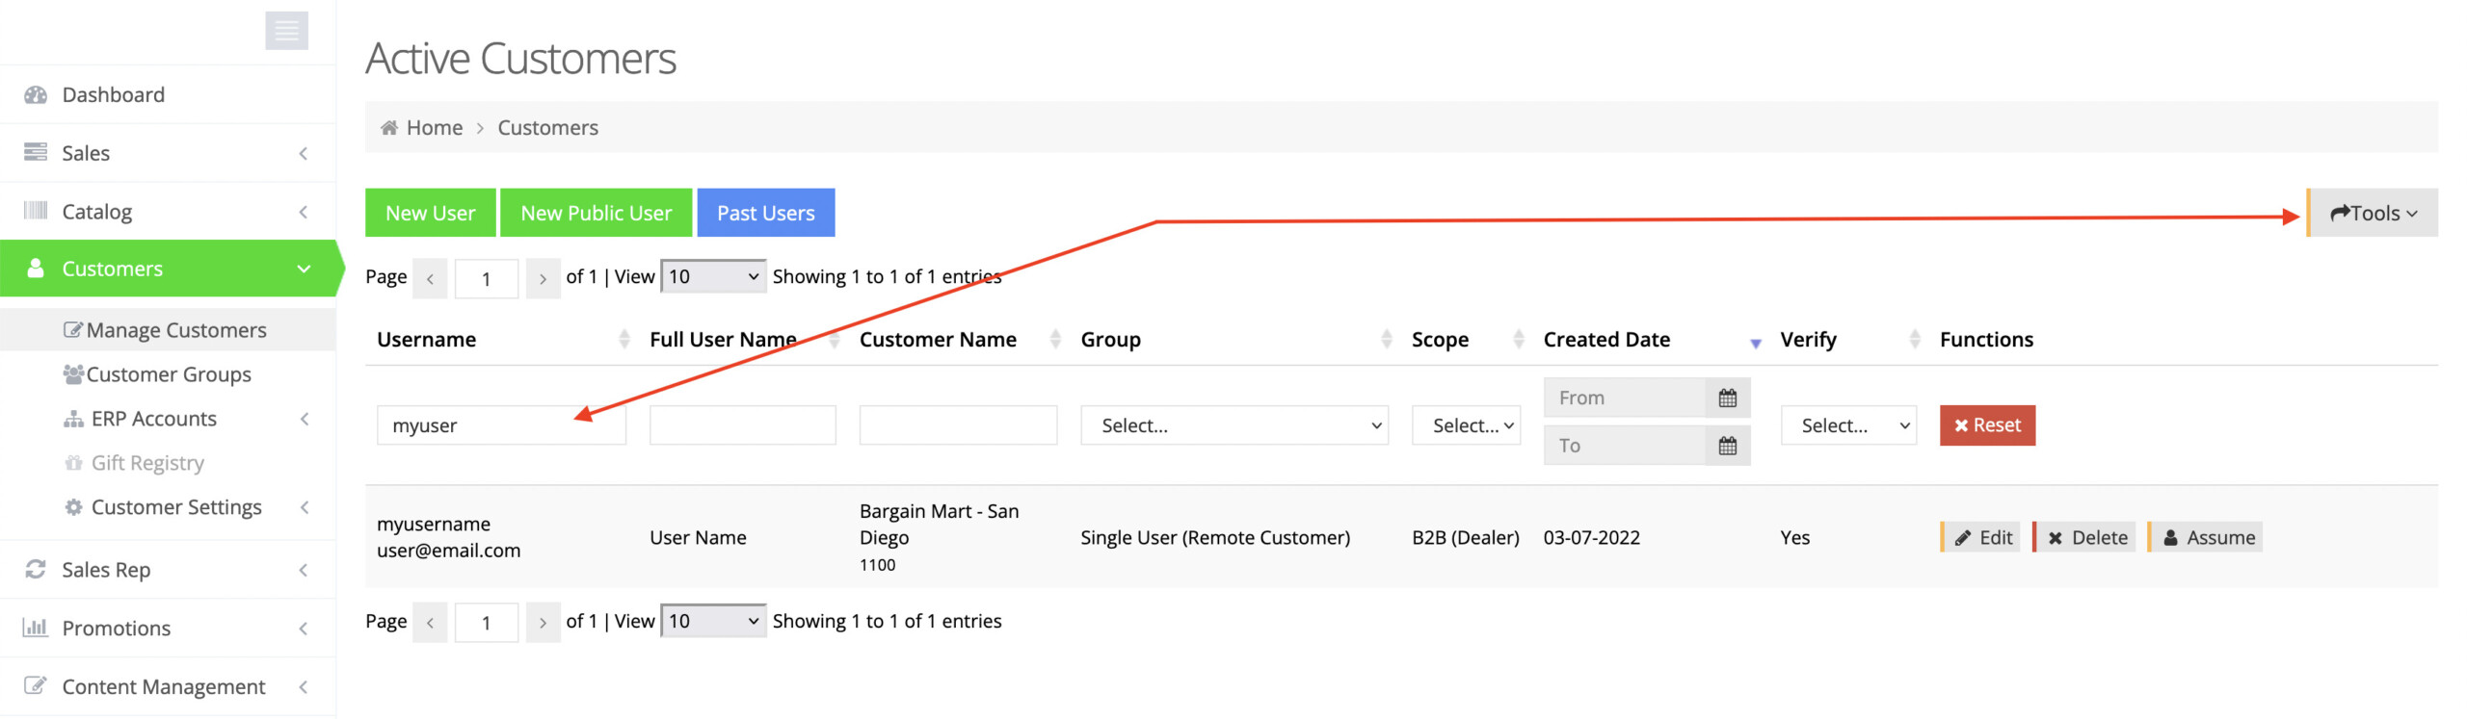Open the To date calendar icon
Screen dimensions: 2467x719
(x=1726, y=446)
